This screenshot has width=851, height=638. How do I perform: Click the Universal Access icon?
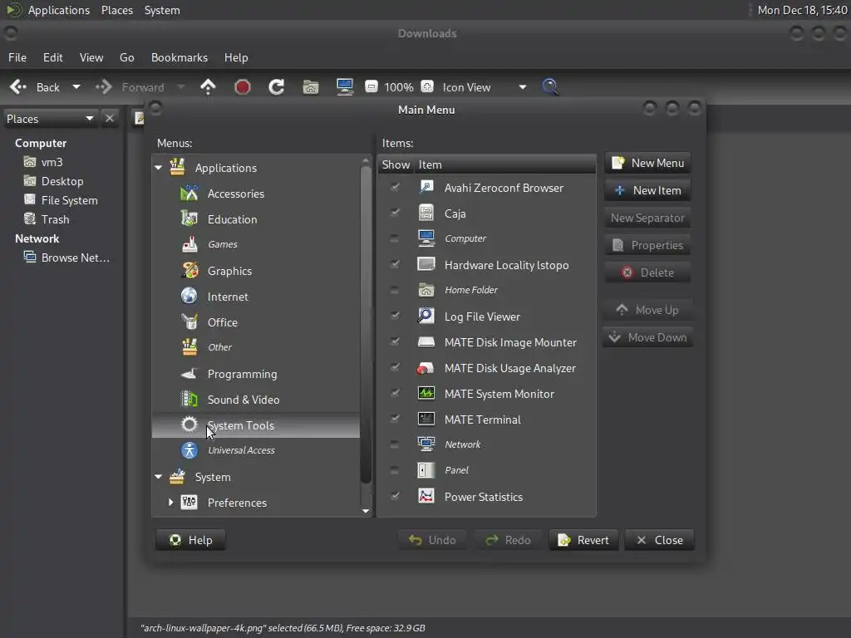[x=189, y=450]
